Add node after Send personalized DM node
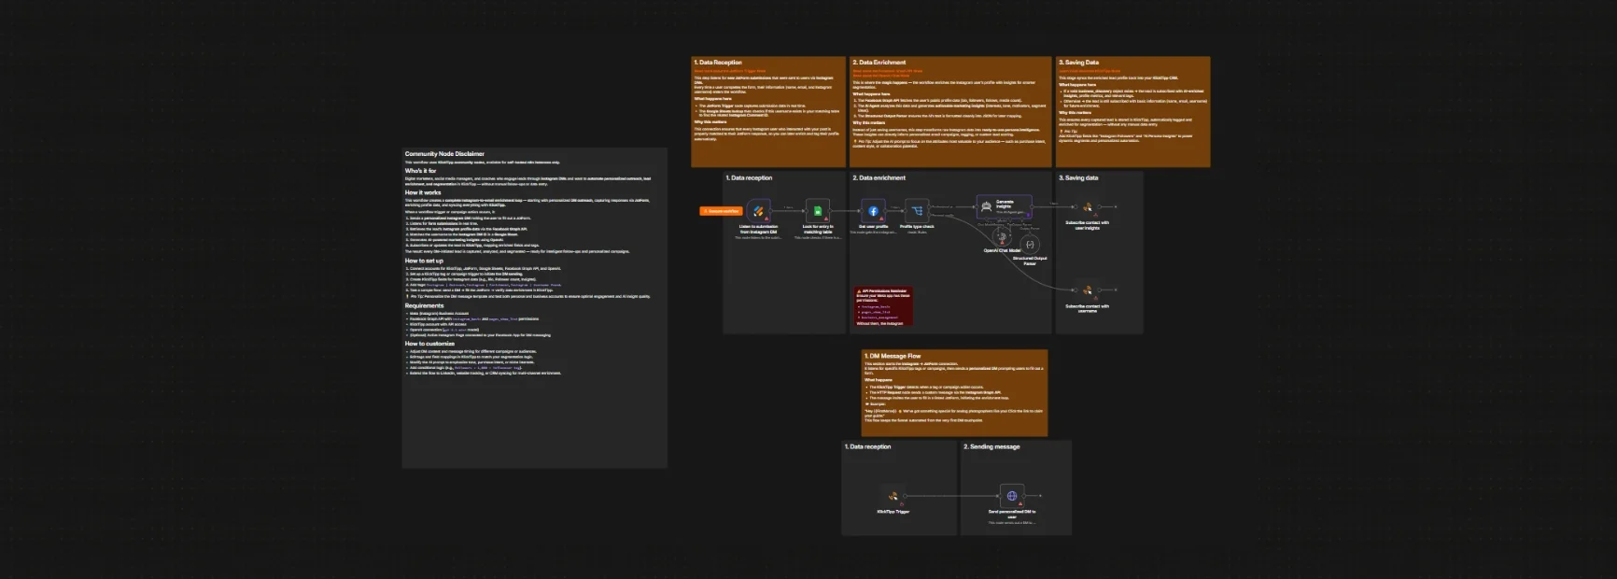1617x579 pixels. click(1040, 496)
